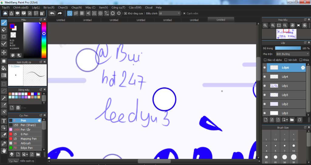The height and width of the screenshot is (165, 311).
Task: Hide layer Lớp4 visibility dot
Action: pyautogui.click(x=265, y=77)
